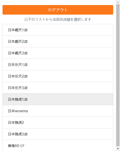Click the scrollbar down arrow
120x151 pixels.
[118, 149]
